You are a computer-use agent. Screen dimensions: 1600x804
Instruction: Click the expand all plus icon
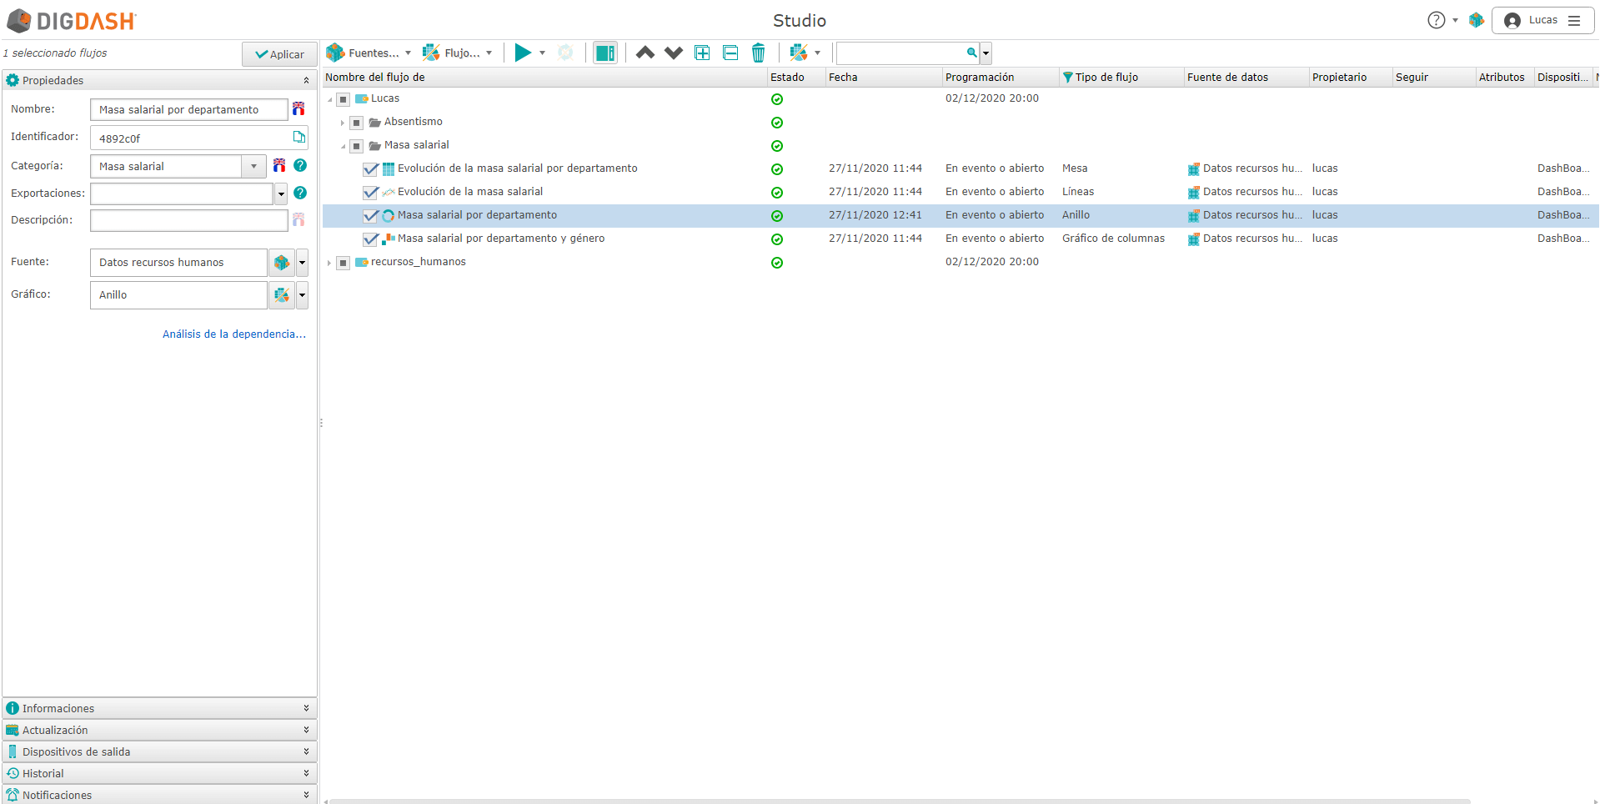point(703,53)
